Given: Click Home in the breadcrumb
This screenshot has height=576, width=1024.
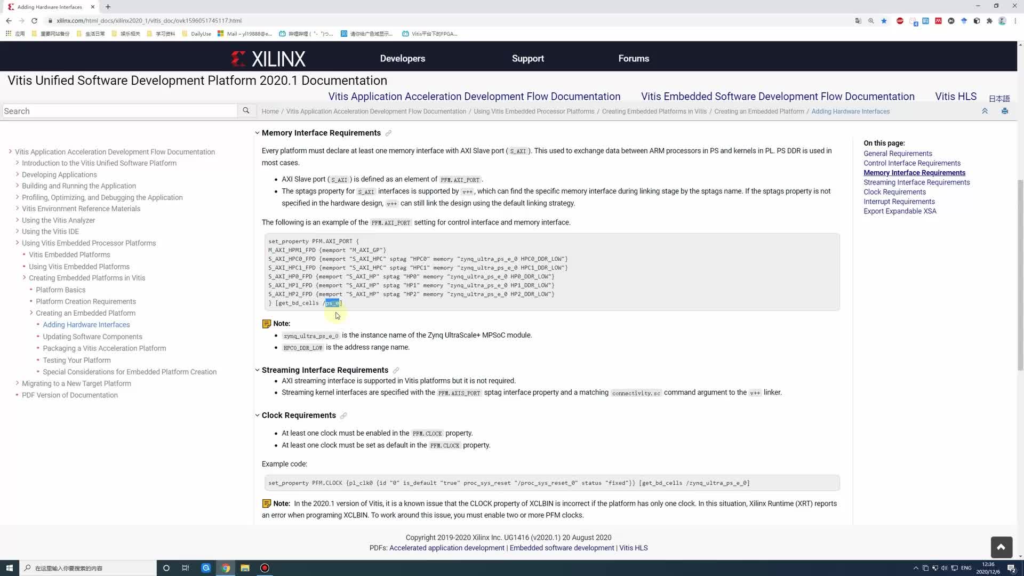Looking at the screenshot, I should (x=270, y=111).
